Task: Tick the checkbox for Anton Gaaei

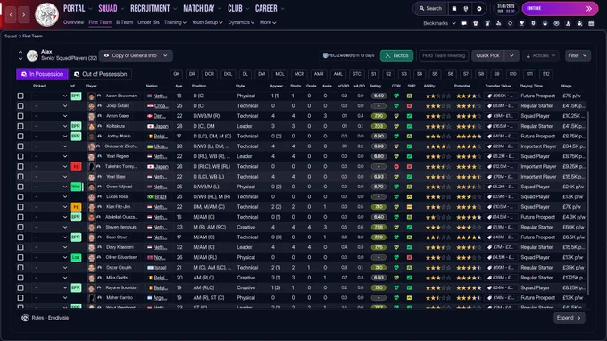Action: (21, 116)
